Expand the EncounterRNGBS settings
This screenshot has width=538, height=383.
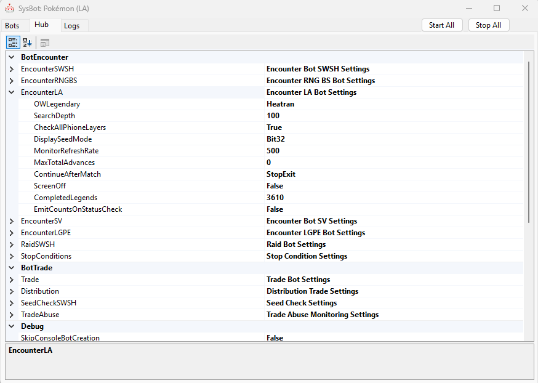(12, 81)
